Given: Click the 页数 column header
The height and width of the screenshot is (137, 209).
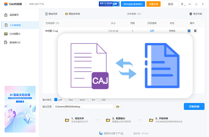Looking at the screenshot, I should click(133, 23).
